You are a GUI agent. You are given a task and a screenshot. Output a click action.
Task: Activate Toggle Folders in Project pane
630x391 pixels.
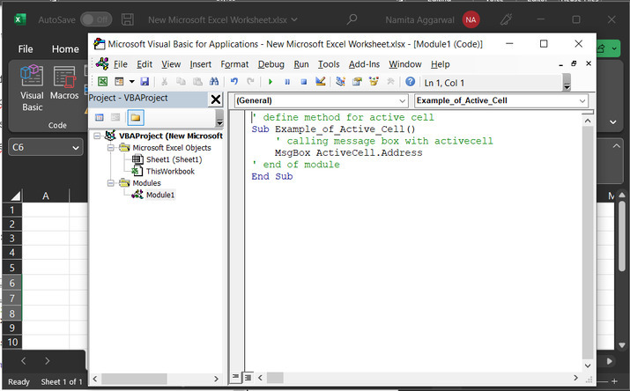pos(136,117)
